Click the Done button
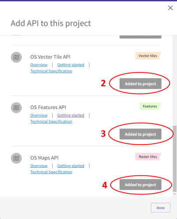177x219 pixels. coord(160,208)
